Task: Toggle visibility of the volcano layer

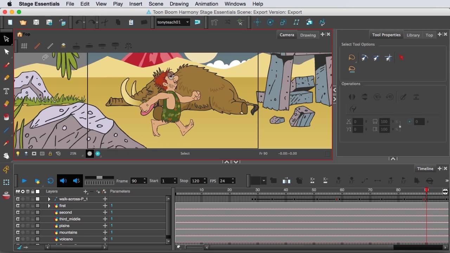Action: tap(18, 239)
